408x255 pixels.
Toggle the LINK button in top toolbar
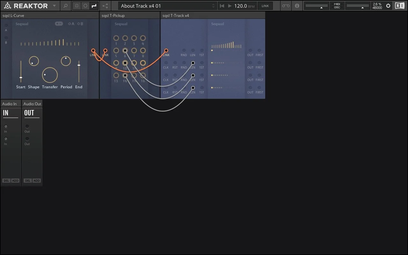[265, 6]
